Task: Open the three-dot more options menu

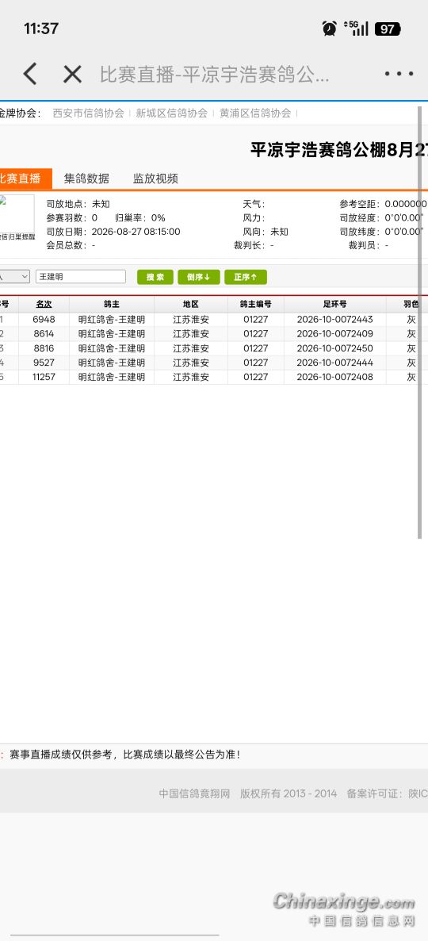Action: coord(399,75)
